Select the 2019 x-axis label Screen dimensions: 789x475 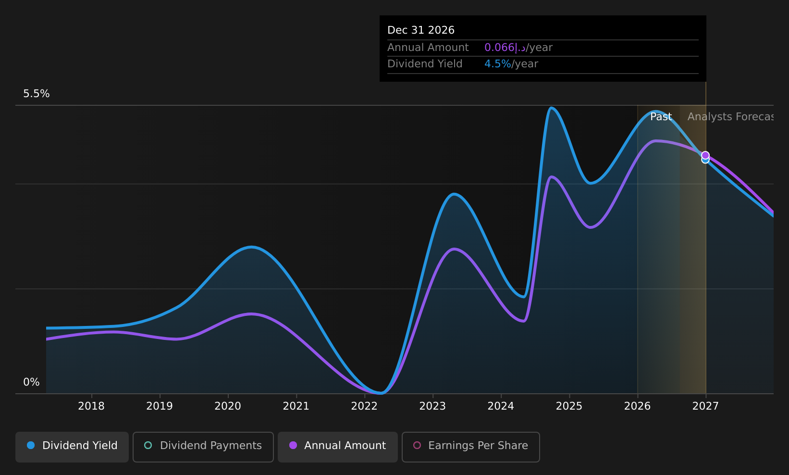160,406
